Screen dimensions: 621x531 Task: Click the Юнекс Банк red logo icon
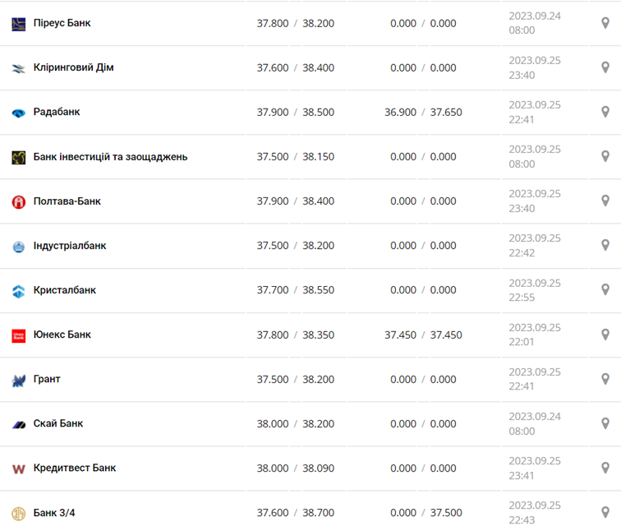18,335
